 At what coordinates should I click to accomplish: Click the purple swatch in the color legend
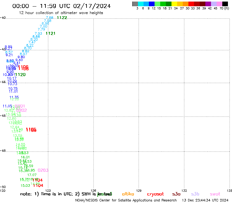(208, 4)
